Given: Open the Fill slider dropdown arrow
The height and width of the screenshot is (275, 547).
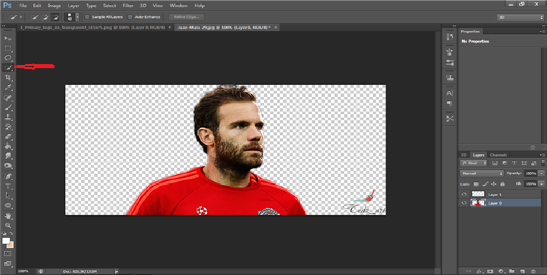Looking at the screenshot, I should click(x=542, y=184).
